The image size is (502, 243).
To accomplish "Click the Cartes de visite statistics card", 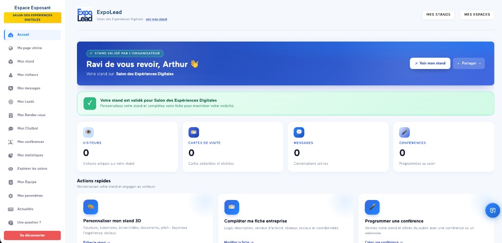I will pos(233,147).
